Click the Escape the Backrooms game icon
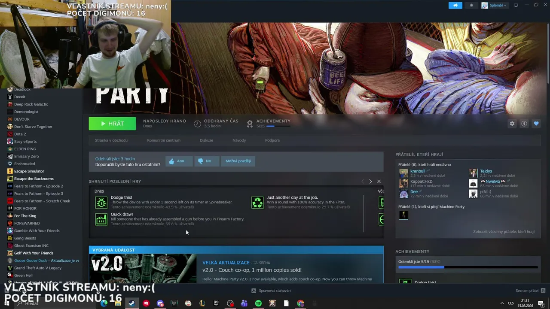The height and width of the screenshot is (309, 550). click(x=10, y=179)
